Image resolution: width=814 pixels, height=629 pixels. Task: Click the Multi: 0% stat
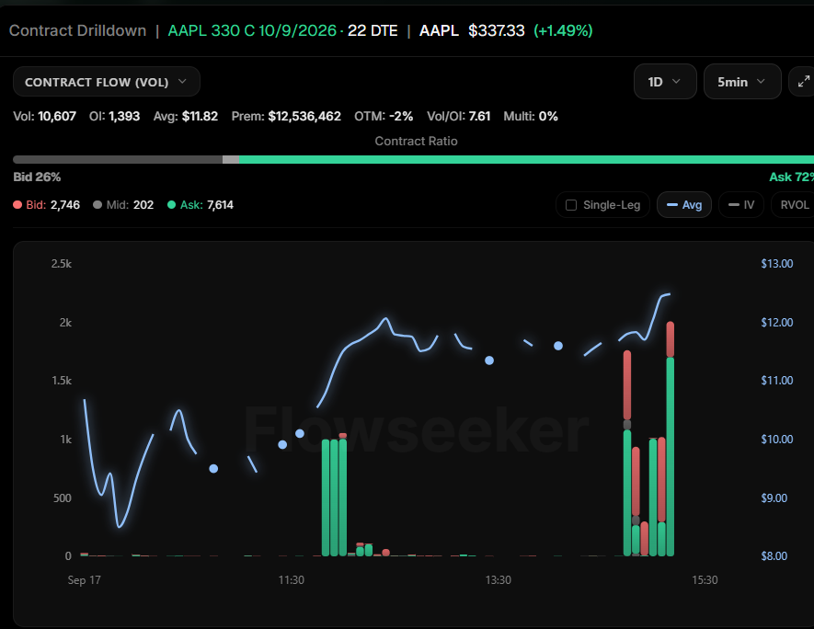[x=531, y=116]
